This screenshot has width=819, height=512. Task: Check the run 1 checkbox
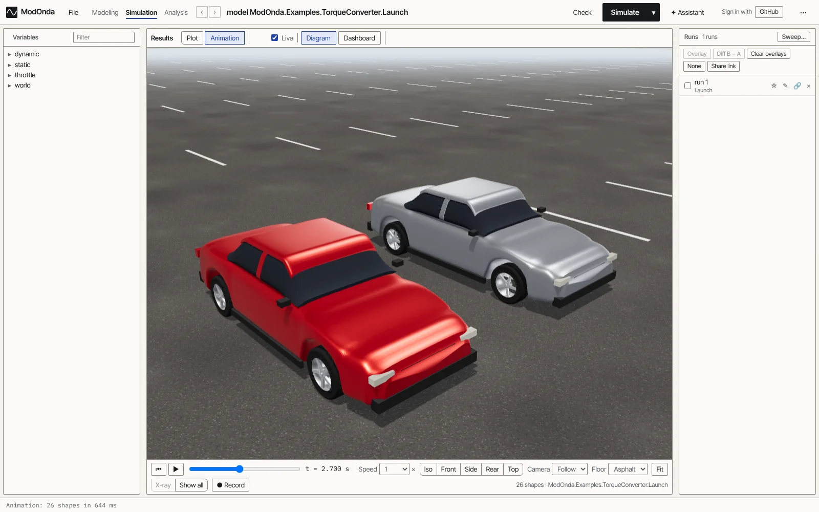click(687, 86)
